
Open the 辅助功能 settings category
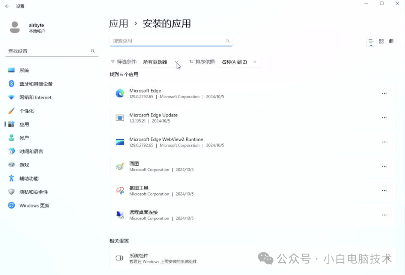coord(52,178)
